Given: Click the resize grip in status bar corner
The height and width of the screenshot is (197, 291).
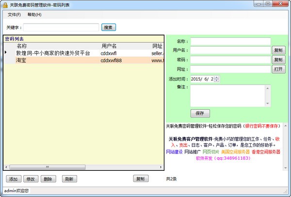Looking at the screenshot, I should click(286, 192).
